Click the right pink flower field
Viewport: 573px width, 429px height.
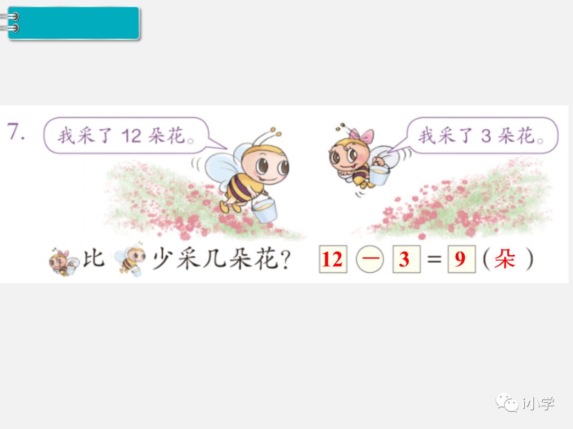pyautogui.click(x=457, y=201)
